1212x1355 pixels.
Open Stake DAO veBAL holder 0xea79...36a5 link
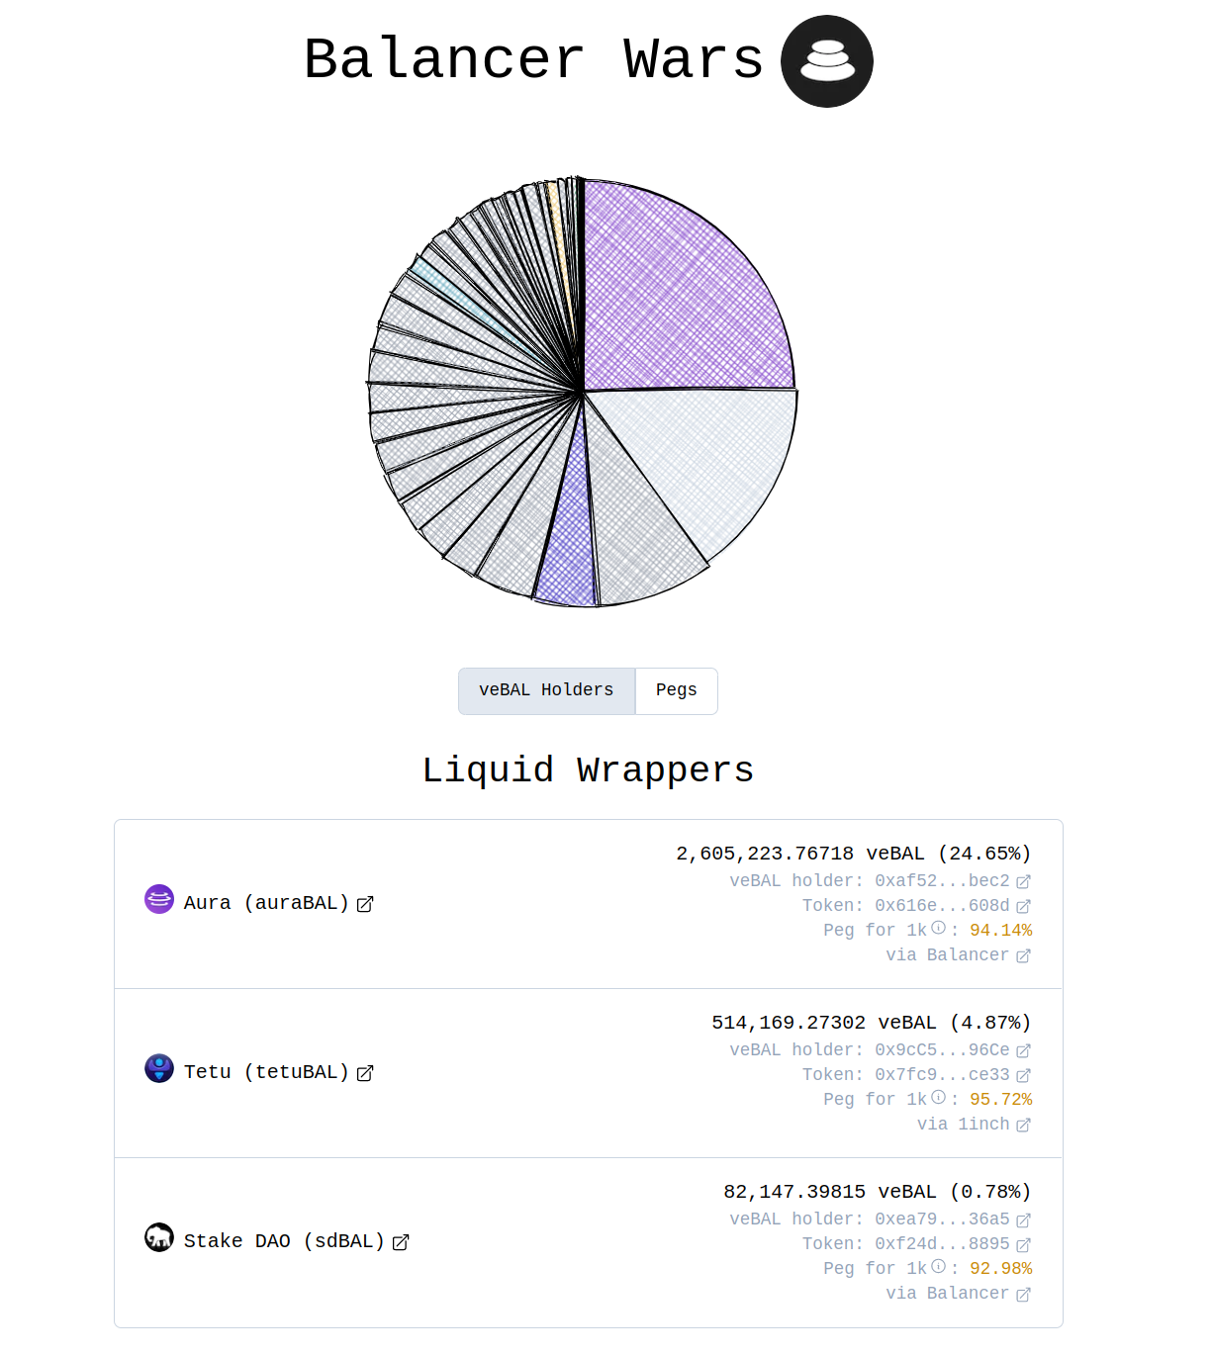tap(942, 1219)
